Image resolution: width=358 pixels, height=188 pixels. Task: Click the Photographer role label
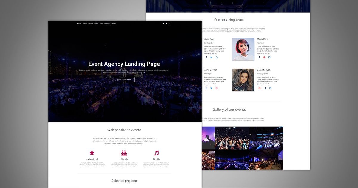coord(263,74)
